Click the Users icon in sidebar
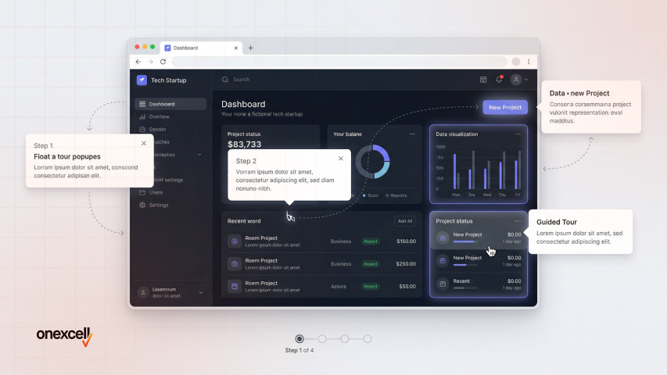The image size is (667, 375). 142,193
